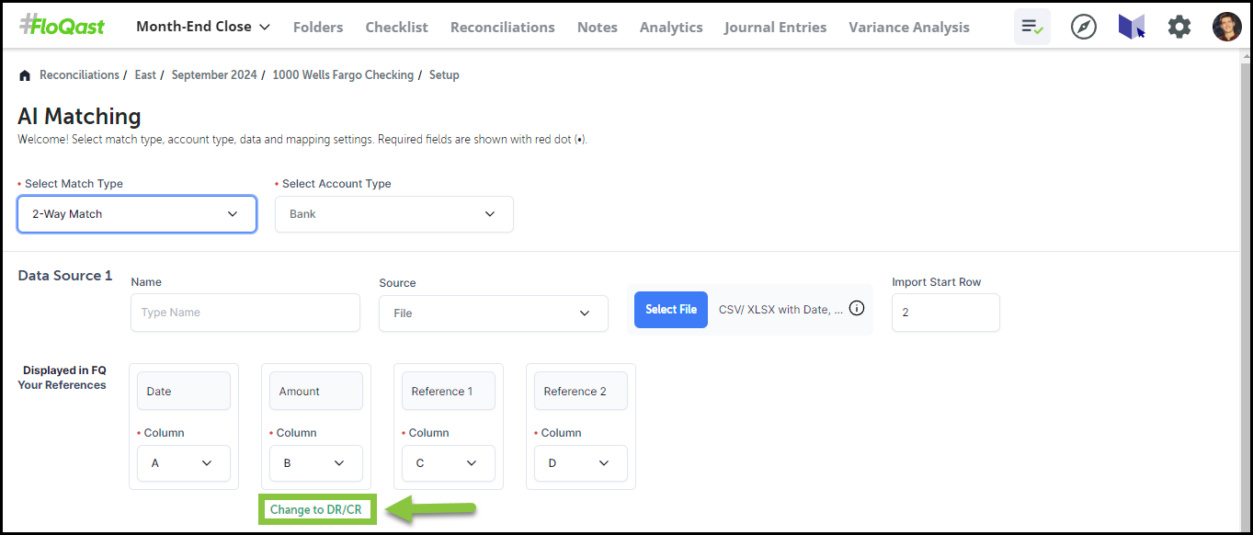Open the guide book icon
The image size is (1253, 535).
pos(1132,27)
